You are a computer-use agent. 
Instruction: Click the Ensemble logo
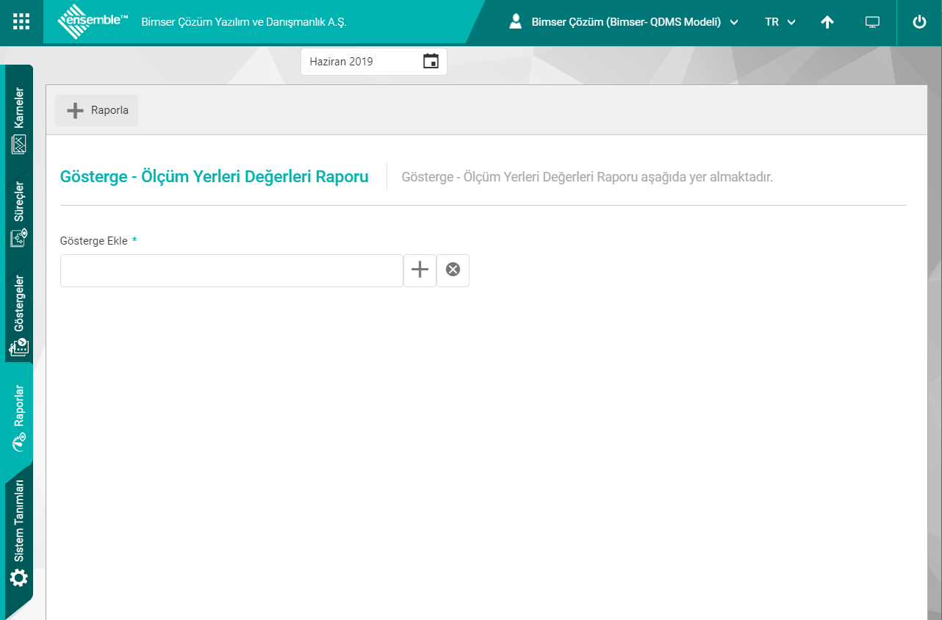pos(93,22)
